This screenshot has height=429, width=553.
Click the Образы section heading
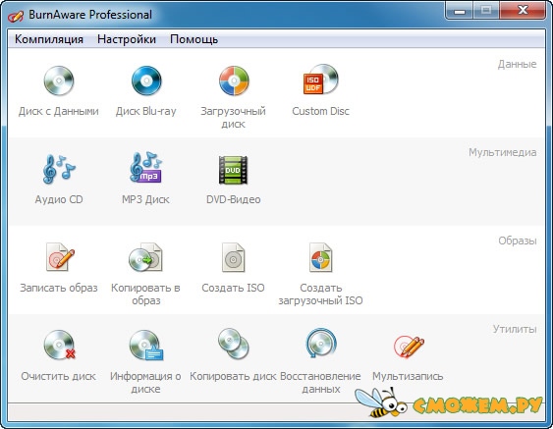(518, 241)
